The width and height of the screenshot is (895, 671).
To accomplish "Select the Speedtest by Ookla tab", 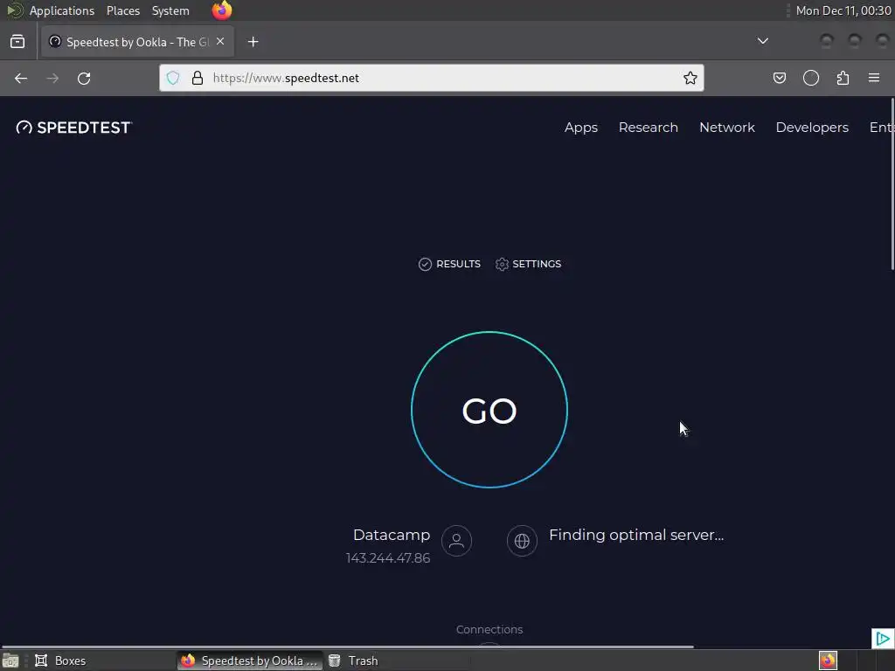I will click(137, 42).
